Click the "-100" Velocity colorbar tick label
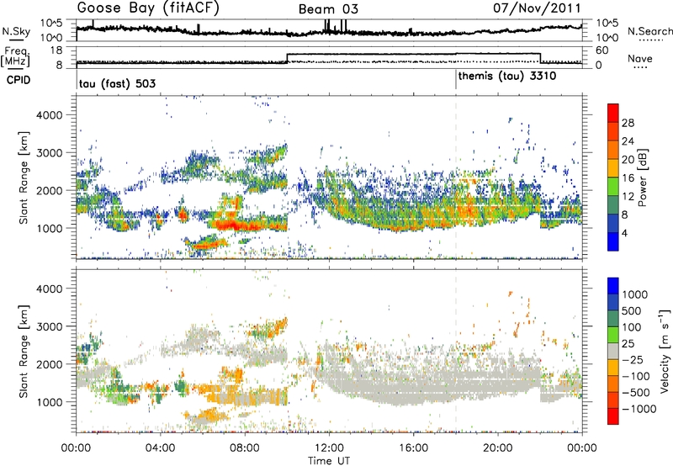673x466 pixels. click(x=635, y=376)
